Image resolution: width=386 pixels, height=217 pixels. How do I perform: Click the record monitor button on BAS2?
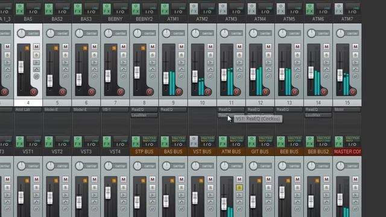click(66, 63)
